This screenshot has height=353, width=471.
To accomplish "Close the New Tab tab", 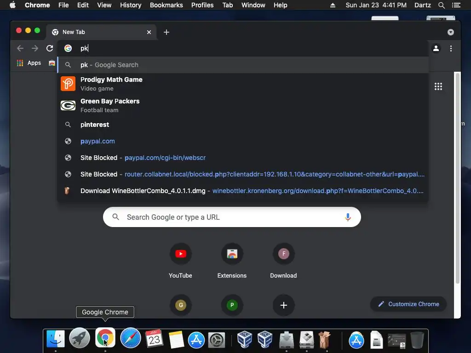I will (149, 32).
